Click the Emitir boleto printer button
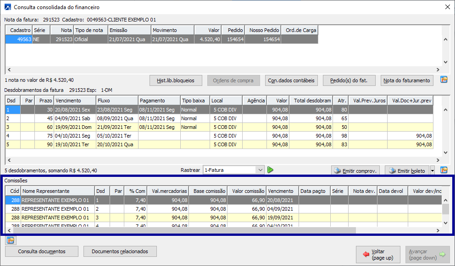The image size is (455, 266). click(406, 171)
